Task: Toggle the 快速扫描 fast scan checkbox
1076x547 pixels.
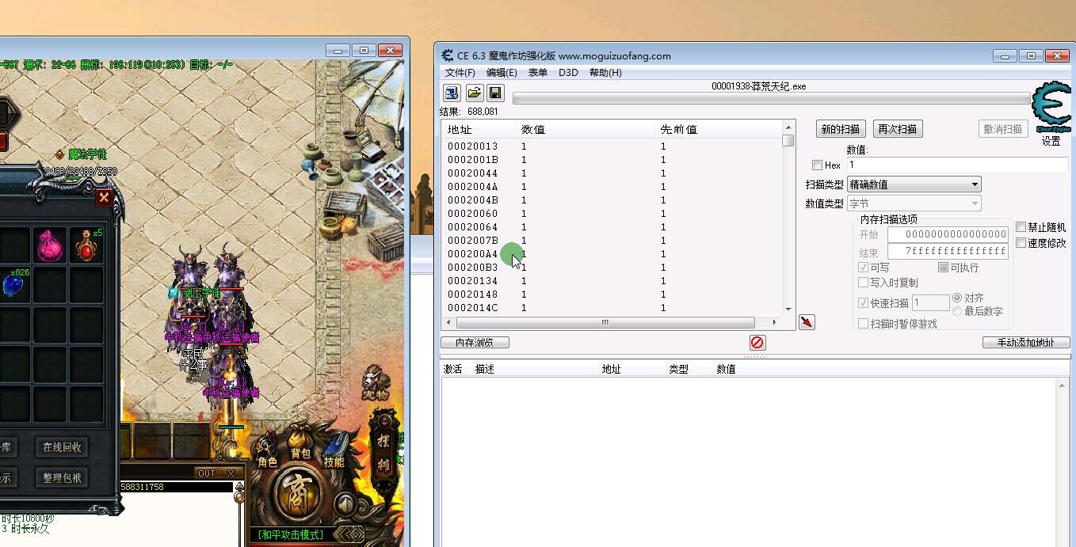Action: tap(864, 303)
